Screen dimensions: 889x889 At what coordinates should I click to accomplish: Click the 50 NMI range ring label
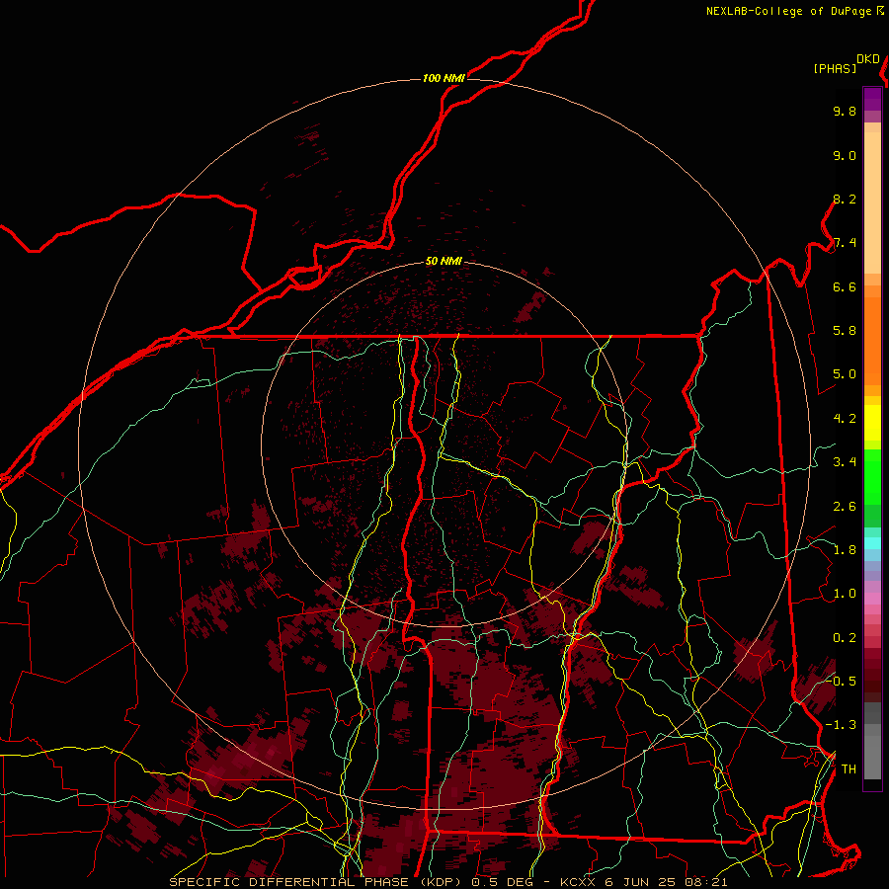[444, 261]
